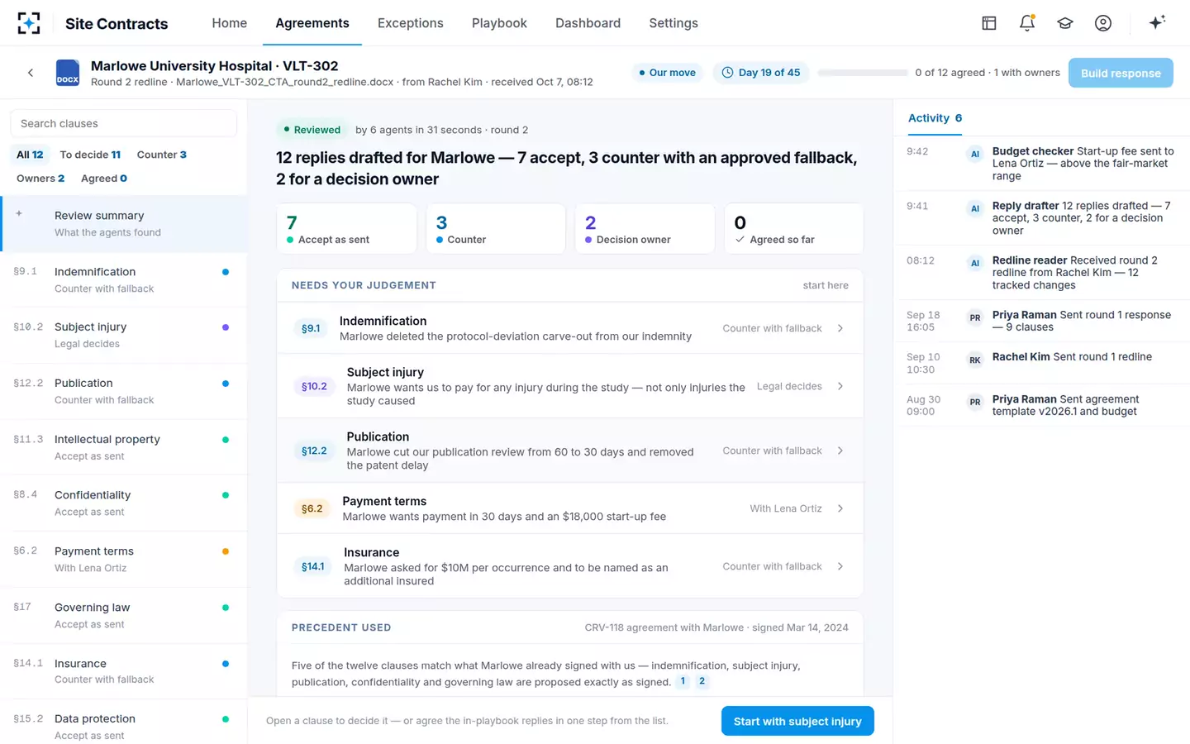The image size is (1190, 744).
Task: Expand the Payment terms row chevron
Action: tap(840, 508)
